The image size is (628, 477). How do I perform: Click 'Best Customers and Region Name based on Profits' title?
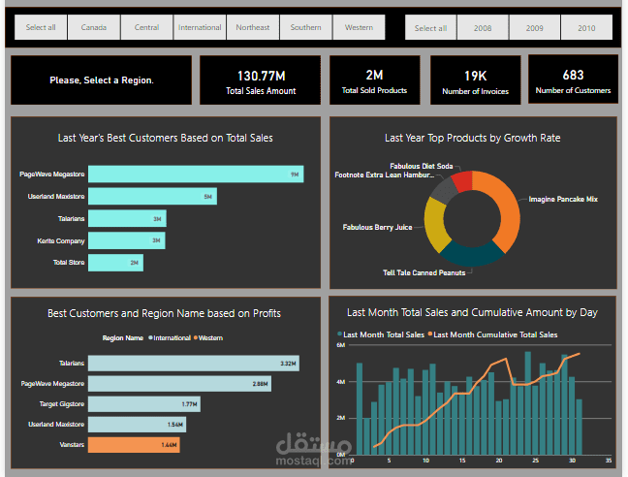(164, 313)
